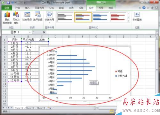Choose the gray chart style thumbnail

coord(65,17)
